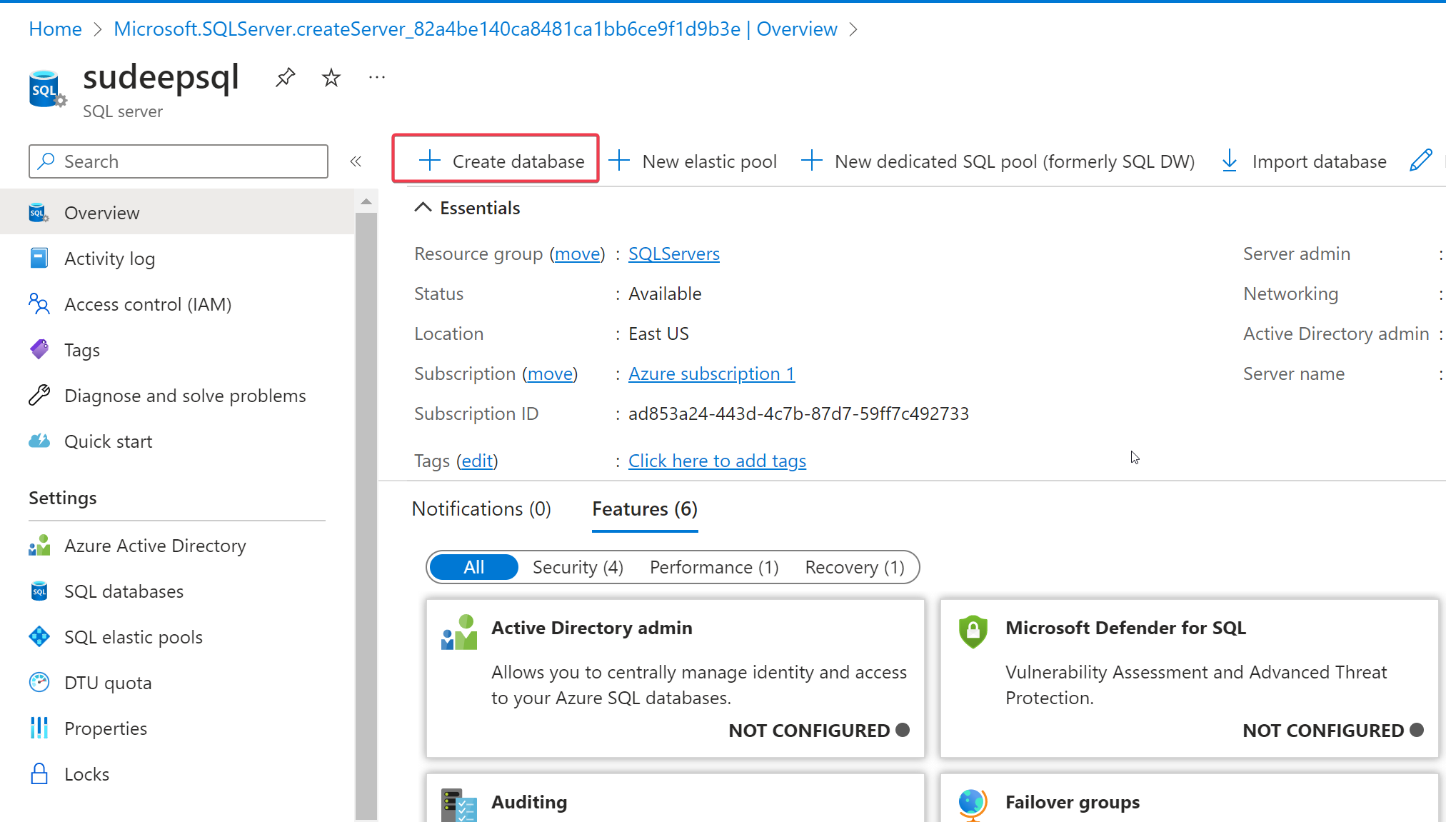
Task: Open Diagnose and solve problems
Action: coord(185,395)
